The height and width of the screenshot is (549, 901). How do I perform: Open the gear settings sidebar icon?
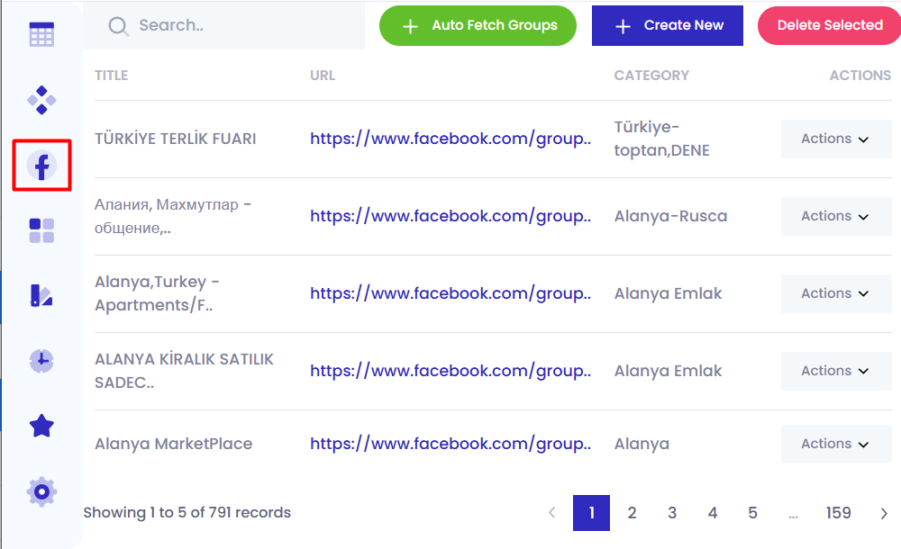[x=41, y=491]
